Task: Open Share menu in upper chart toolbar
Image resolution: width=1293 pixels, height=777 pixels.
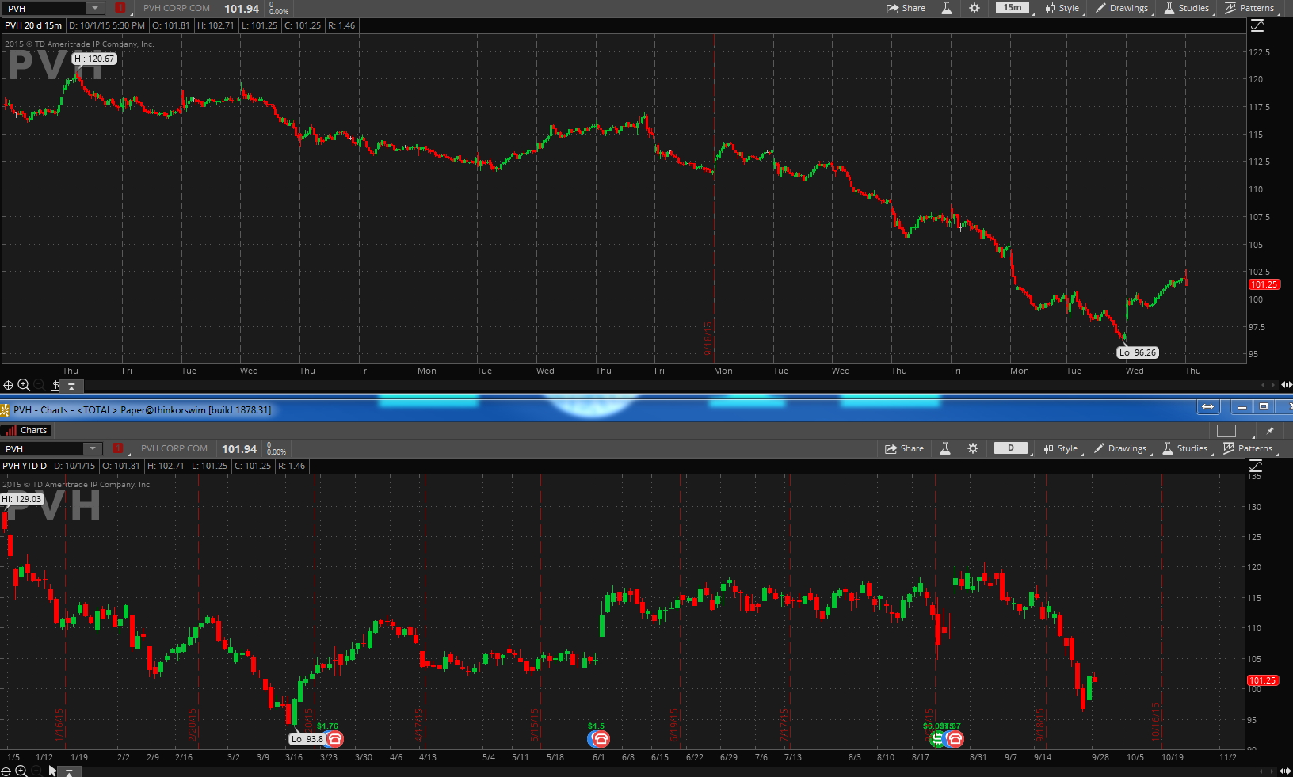Action: [906, 8]
